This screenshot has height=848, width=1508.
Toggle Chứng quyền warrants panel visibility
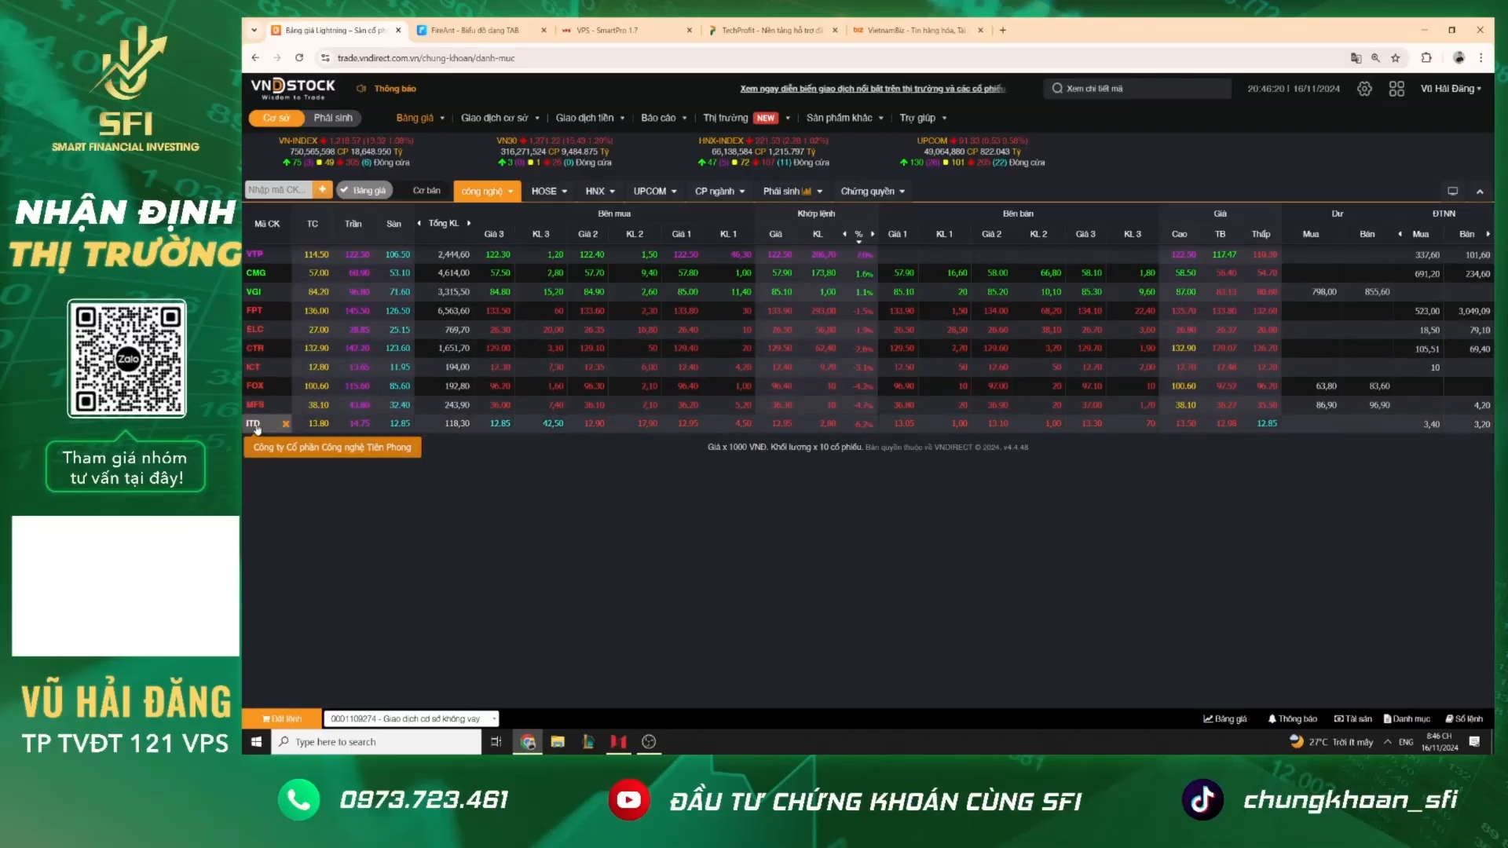tap(871, 189)
